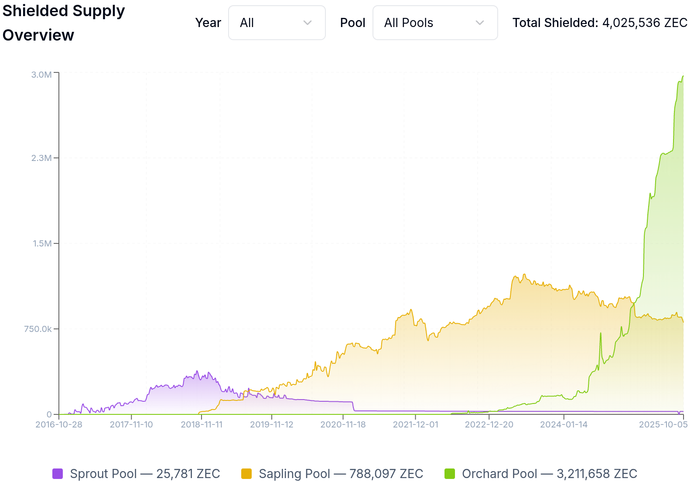This screenshot has width=694, height=482.
Task: Click the 2022-12-20 x-axis date label
Action: [489, 425]
